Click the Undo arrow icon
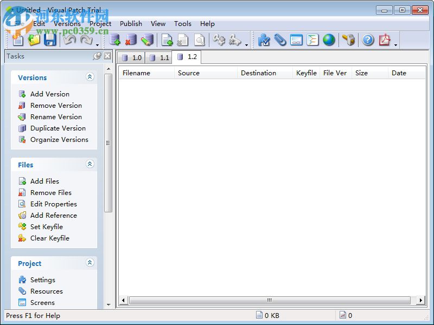 pyautogui.click(x=70, y=40)
